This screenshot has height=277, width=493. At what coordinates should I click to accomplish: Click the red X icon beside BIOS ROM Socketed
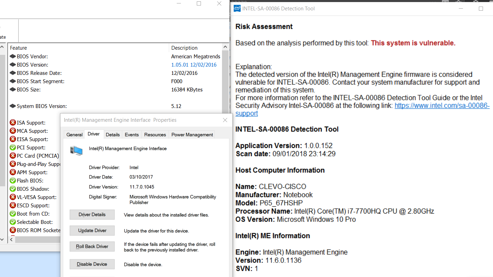(x=13, y=230)
